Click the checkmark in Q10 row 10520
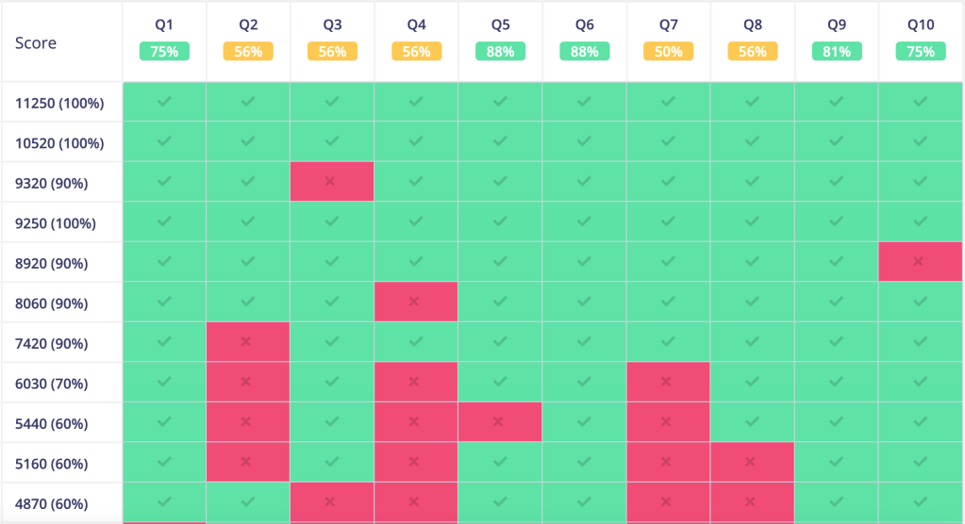Screen dimensions: 965x524 coord(920,141)
